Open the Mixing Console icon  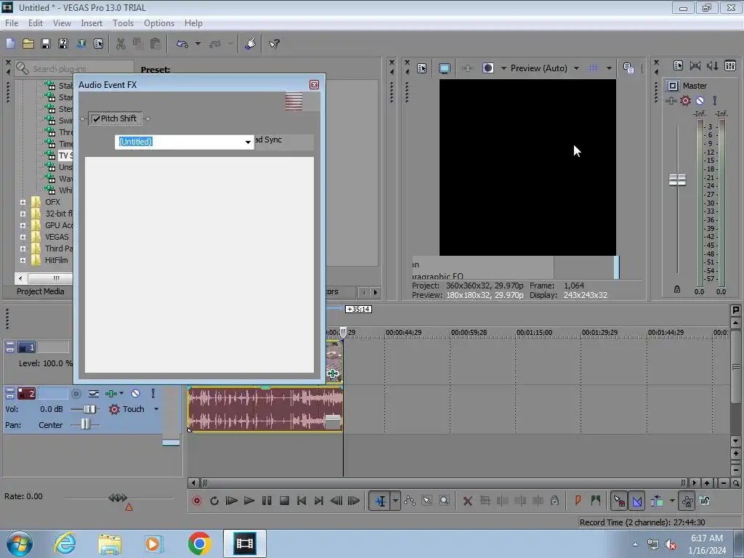coord(730,66)
